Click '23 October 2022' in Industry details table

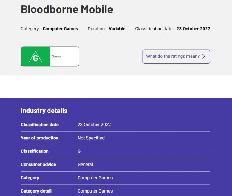point(94,125)
